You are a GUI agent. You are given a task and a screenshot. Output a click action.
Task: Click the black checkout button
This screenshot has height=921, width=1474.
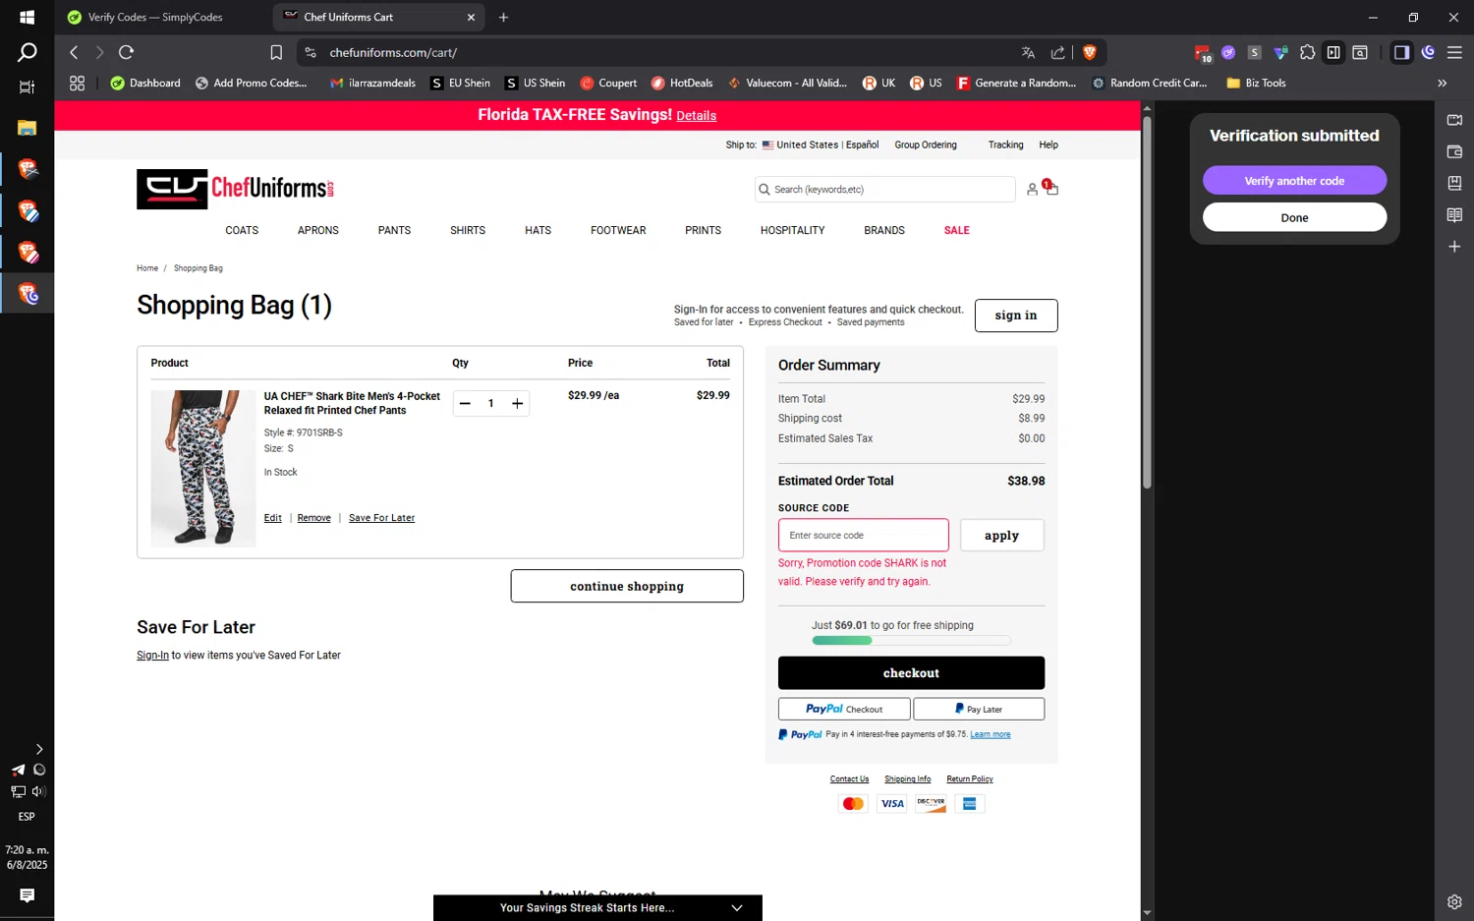pyautogui.click(x=911, y=673)
